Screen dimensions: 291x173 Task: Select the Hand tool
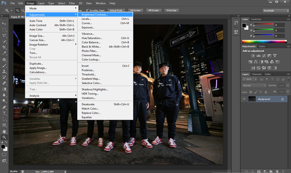[4, 131]
